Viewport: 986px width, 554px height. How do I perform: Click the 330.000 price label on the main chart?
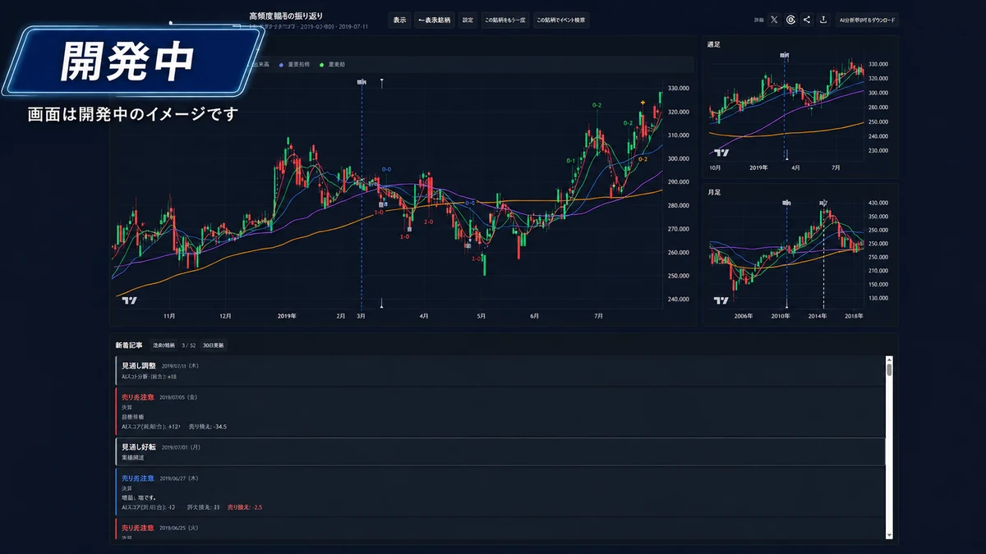tap(678, 88)
